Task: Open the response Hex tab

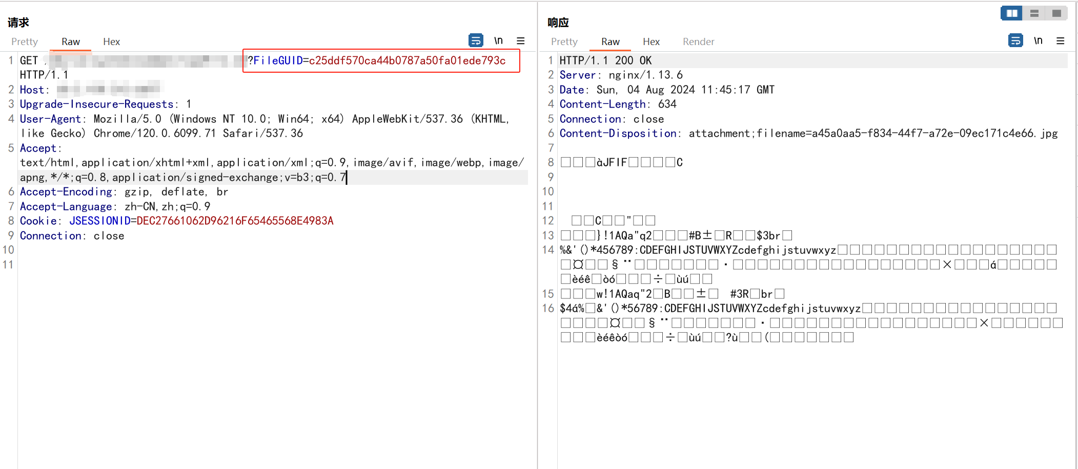Action: click(x=651, y=41)
